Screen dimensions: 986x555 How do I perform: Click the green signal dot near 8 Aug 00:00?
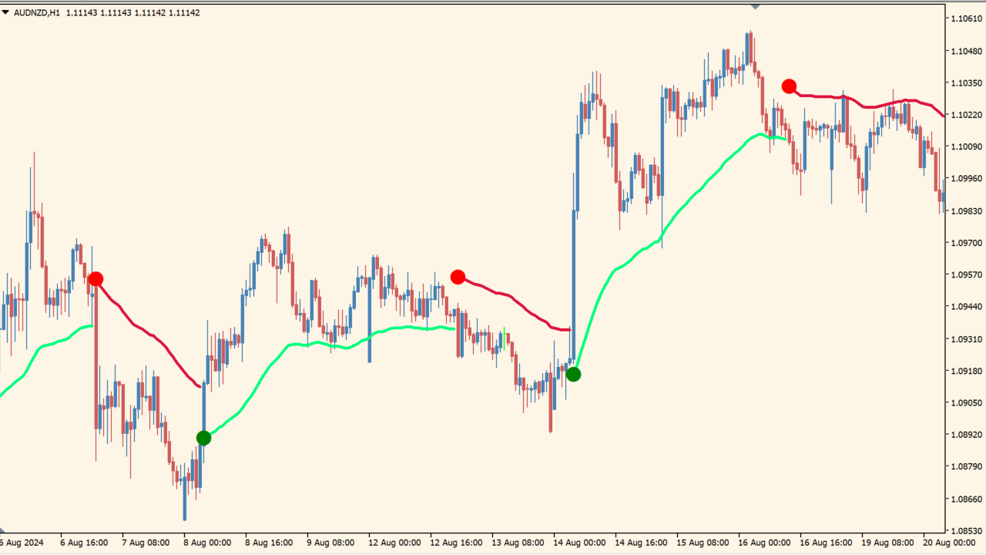[203, 438]
